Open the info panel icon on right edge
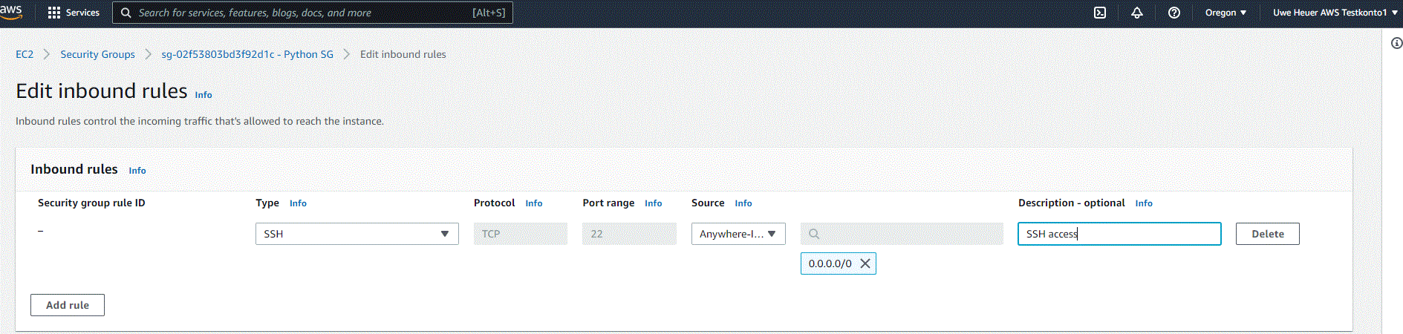 point(1396,44)
